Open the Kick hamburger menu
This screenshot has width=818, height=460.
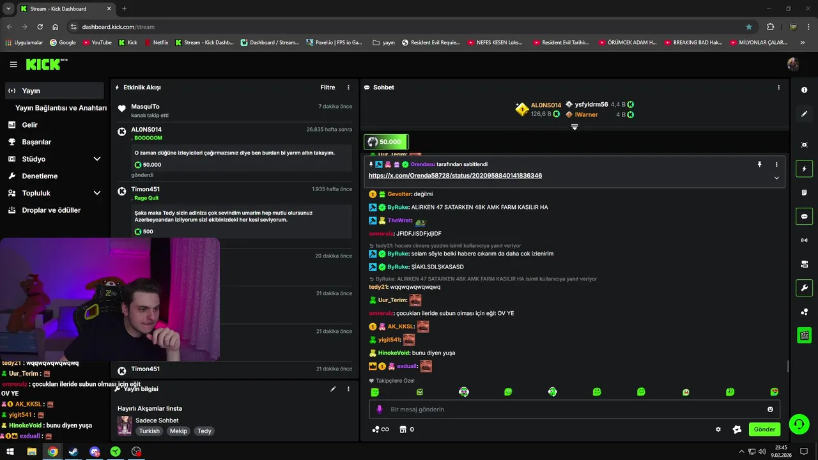point(13,65)
